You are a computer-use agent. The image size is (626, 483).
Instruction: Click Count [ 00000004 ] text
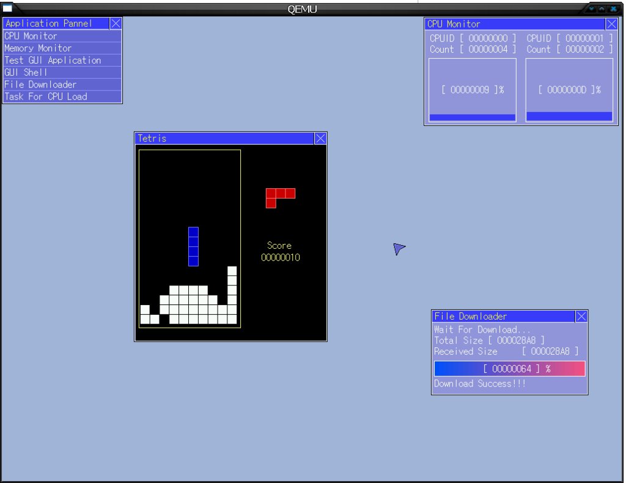click(x=473, y=50)
